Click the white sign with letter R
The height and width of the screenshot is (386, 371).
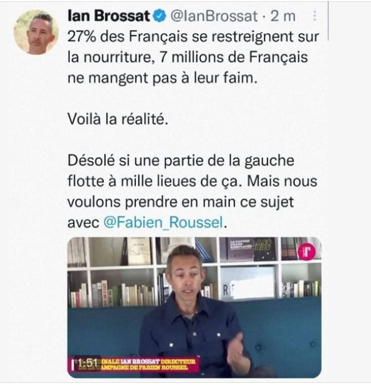(x=248, y=283)
